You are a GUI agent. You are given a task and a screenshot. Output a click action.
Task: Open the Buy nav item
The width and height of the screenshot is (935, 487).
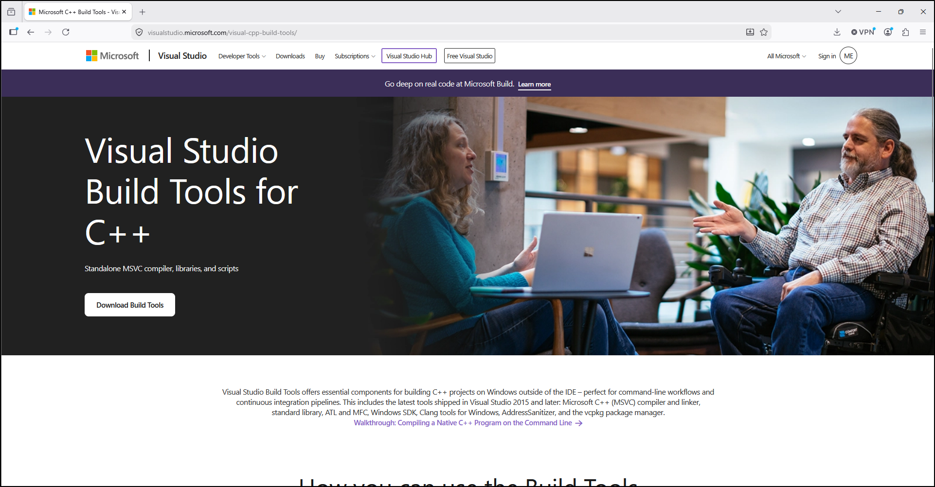[320, 56]
